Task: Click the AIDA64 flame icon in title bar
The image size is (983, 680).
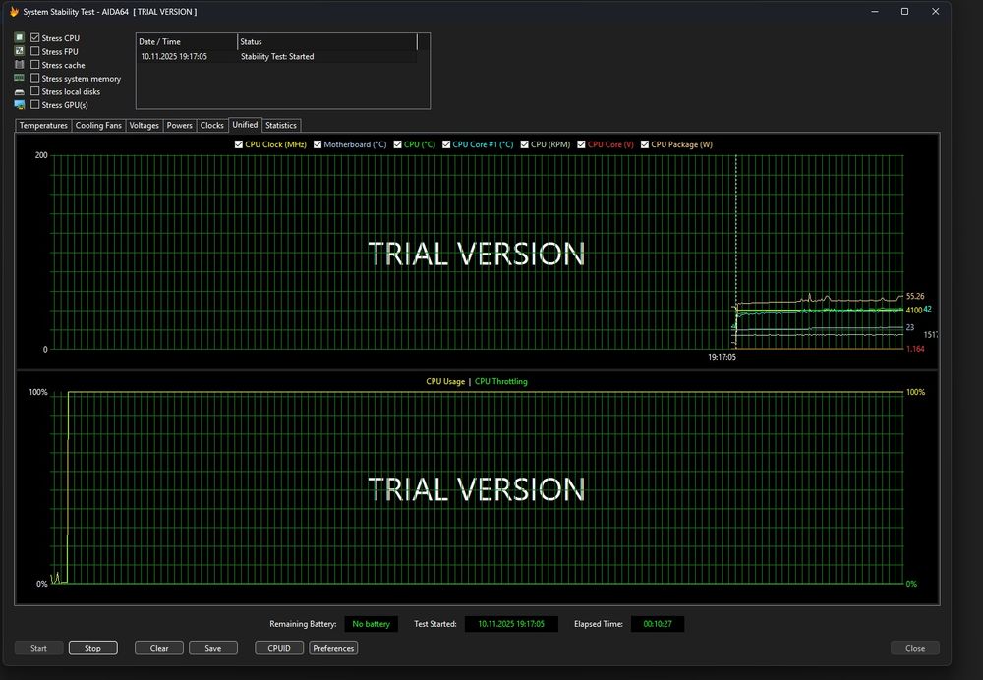Action: [14, 11]
